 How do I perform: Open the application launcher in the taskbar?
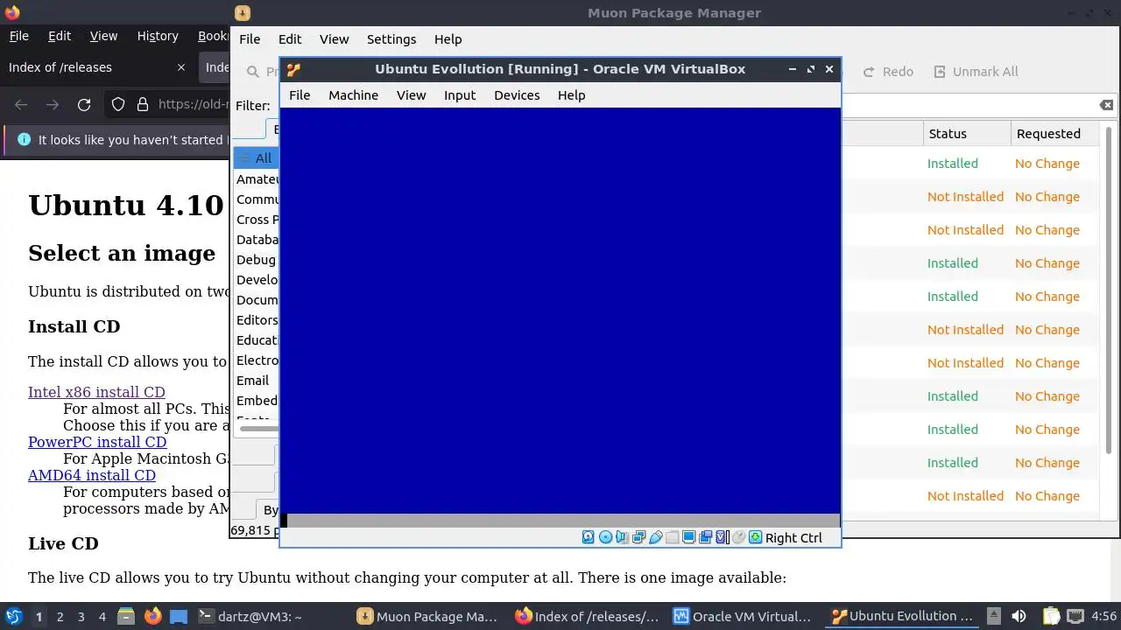point(13,616)
